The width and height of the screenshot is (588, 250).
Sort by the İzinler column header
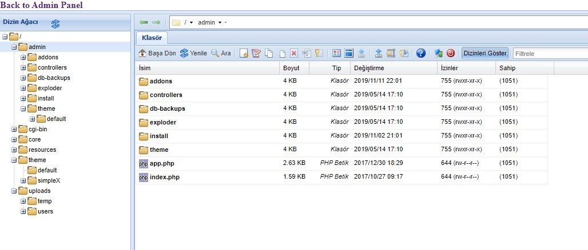pyautogui.click(x=467, y=68)
